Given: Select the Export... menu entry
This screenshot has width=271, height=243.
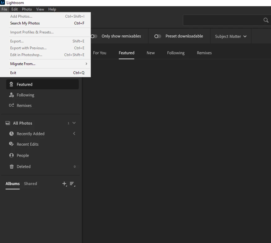Looking at the screenshot, I should [45, 41].
